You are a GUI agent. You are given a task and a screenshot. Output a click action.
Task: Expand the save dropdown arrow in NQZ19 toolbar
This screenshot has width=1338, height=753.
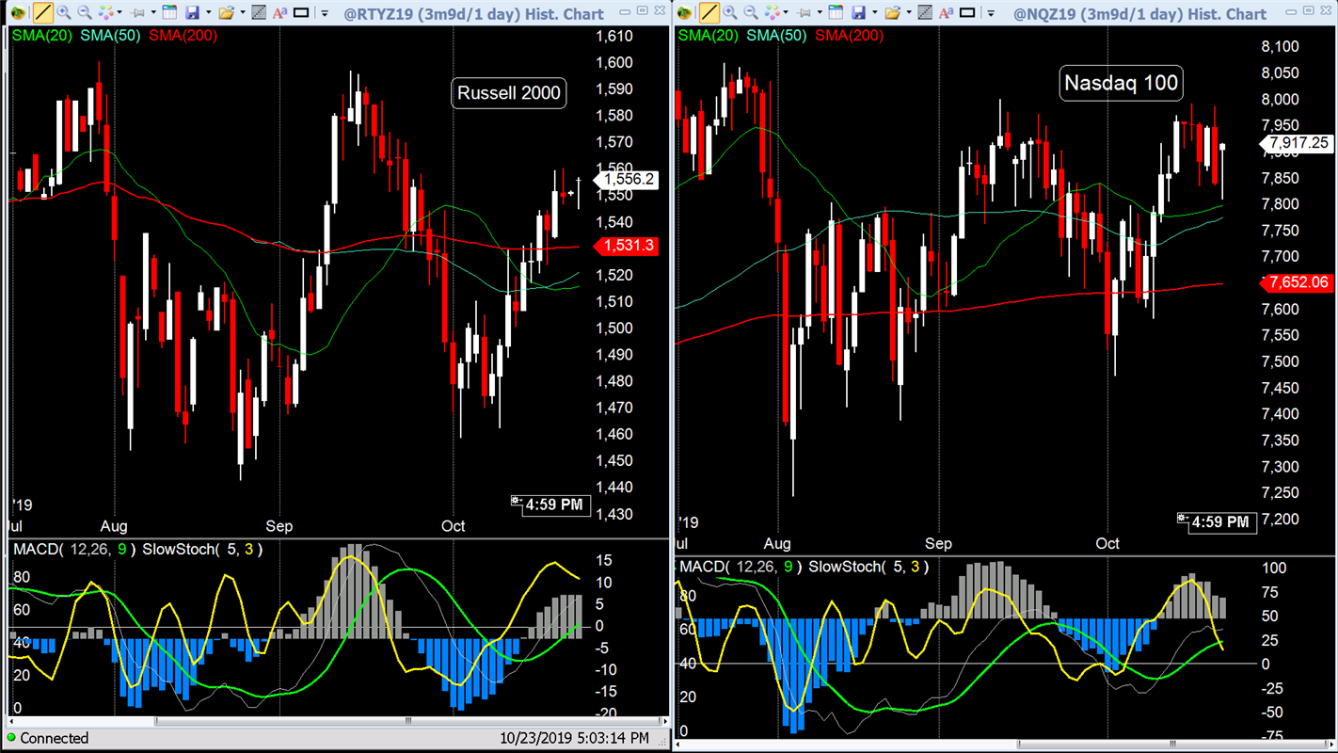(x=874, y=12)
